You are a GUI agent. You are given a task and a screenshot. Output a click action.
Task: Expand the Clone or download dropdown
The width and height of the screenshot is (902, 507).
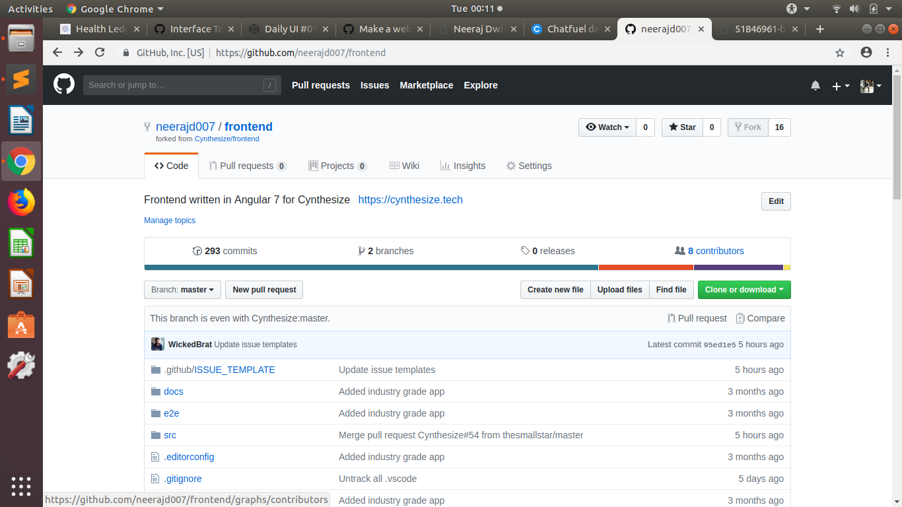[x=744, y=289]
